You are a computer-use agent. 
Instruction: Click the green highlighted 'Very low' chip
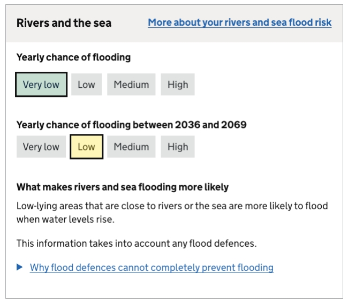41,85
